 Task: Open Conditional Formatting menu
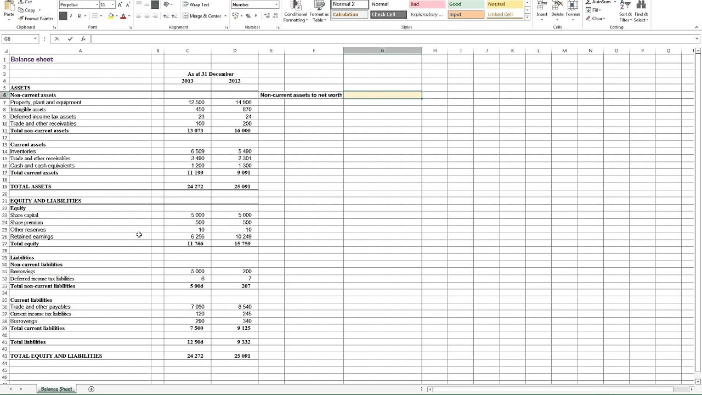coord(296,11)
